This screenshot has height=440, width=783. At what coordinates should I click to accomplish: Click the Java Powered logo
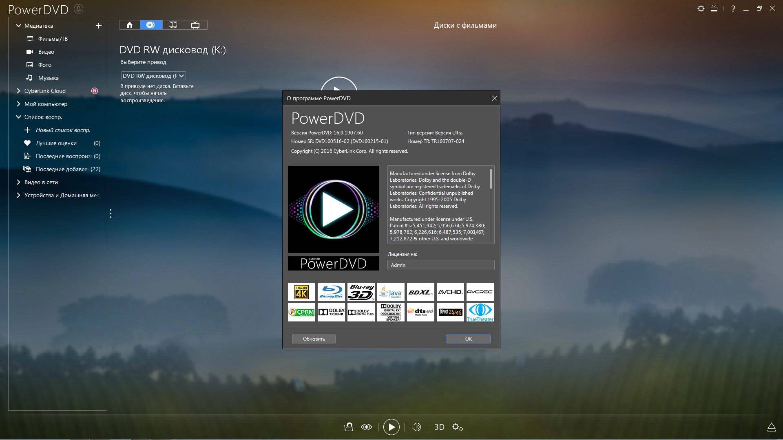391,292
